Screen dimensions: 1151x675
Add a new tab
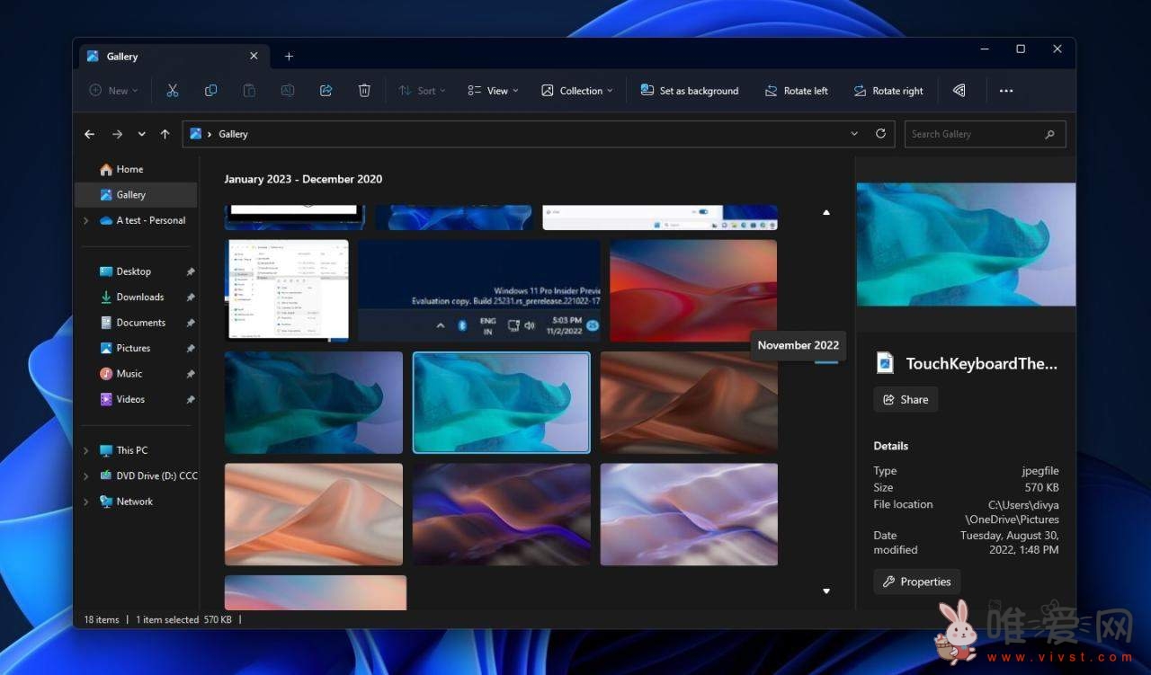pos(289,56)
